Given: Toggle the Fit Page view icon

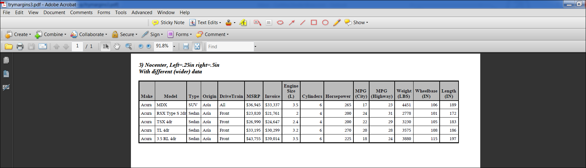Looking at the screenshot, I should [197, 46].
